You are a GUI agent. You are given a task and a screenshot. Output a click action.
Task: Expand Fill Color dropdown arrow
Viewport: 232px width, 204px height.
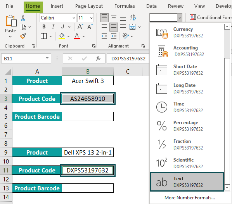[x=68, y=36]
